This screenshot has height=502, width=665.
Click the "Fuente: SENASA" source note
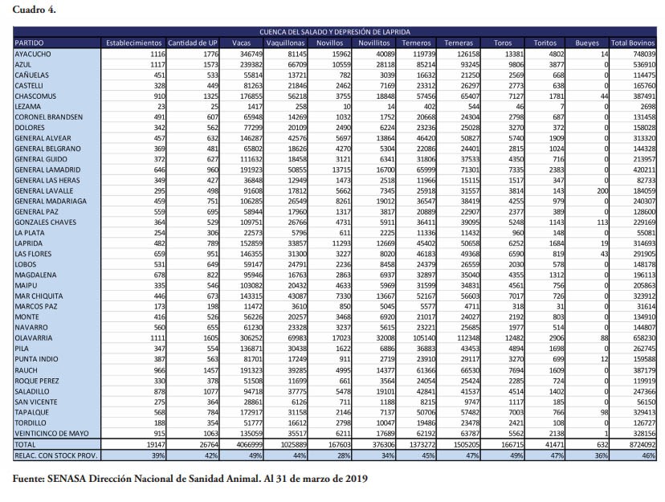[190, 480]
